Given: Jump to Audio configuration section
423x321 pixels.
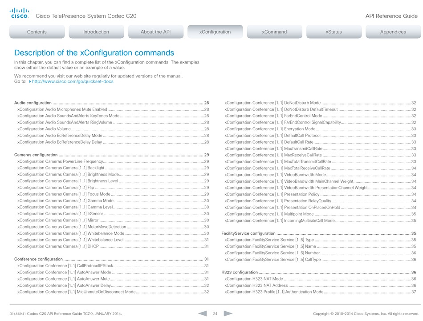Looking at the screenshot, I should click(111, 103).
